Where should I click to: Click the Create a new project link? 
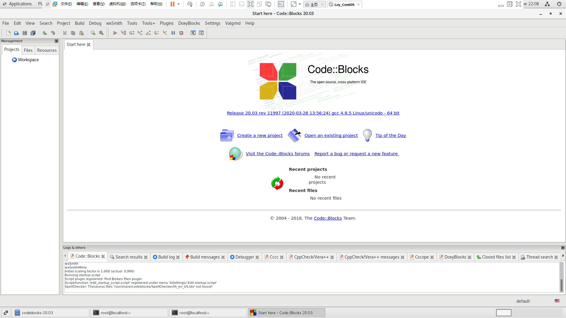tap(260, 135)
